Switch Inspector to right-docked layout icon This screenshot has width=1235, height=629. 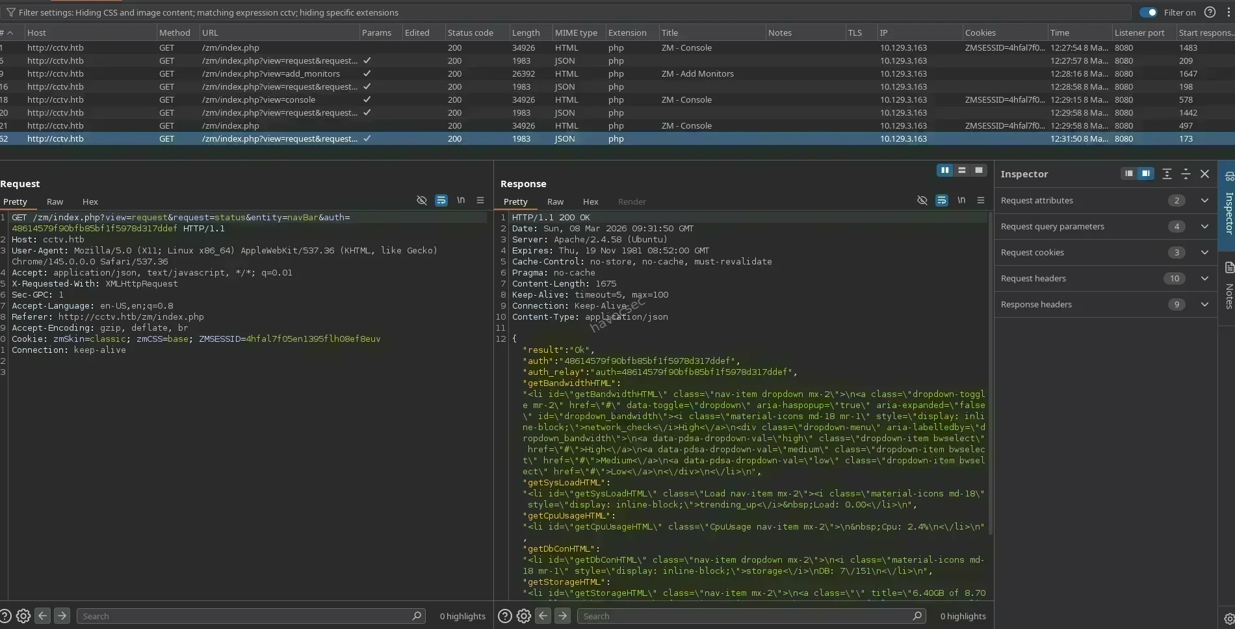click(1146, 173)
